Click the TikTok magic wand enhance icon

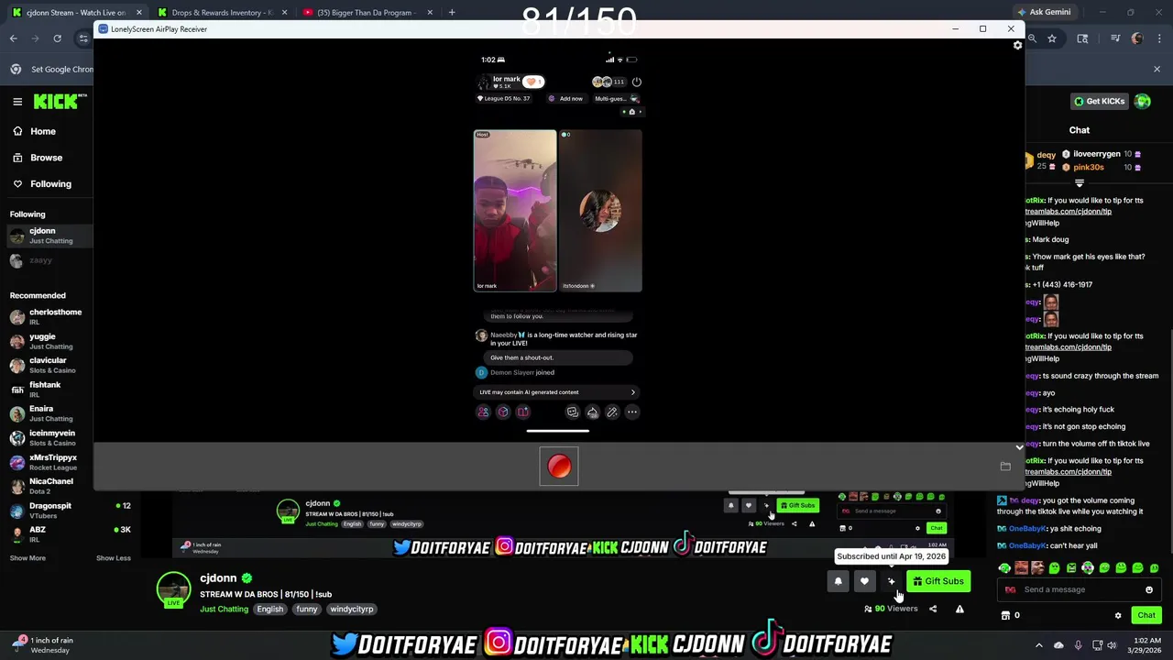612,412
